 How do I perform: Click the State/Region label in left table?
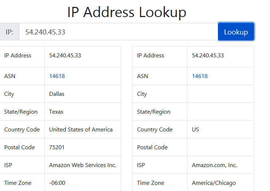(x=21, y=112)
